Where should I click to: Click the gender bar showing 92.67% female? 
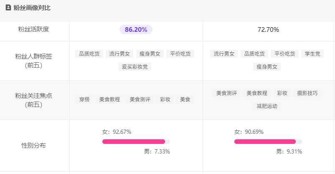[136, 141]
